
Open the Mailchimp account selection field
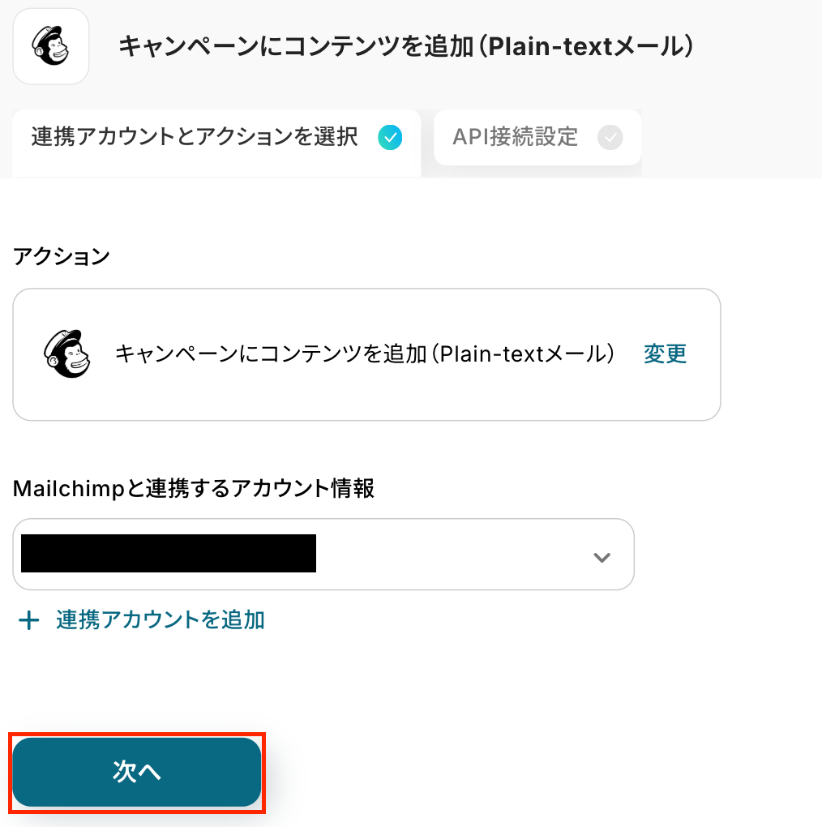pyautogui.click(x=454, y=555)
